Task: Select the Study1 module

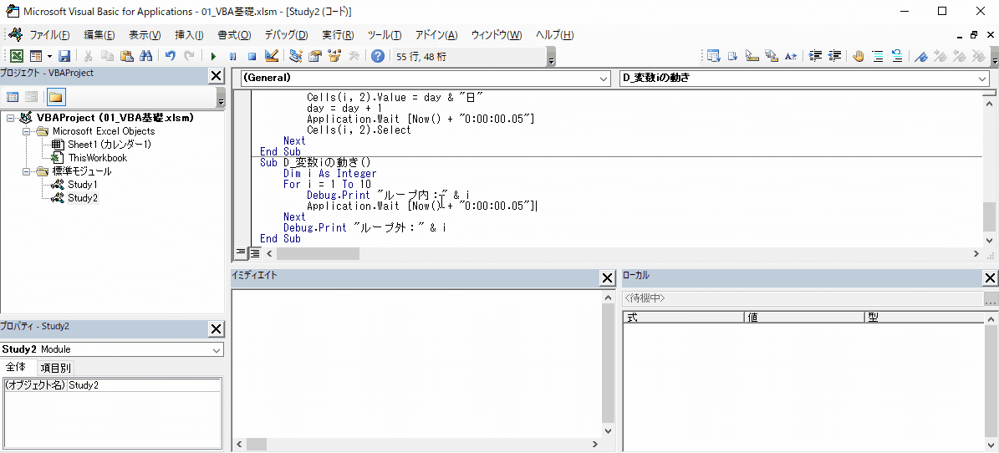Action: [82, 185]
